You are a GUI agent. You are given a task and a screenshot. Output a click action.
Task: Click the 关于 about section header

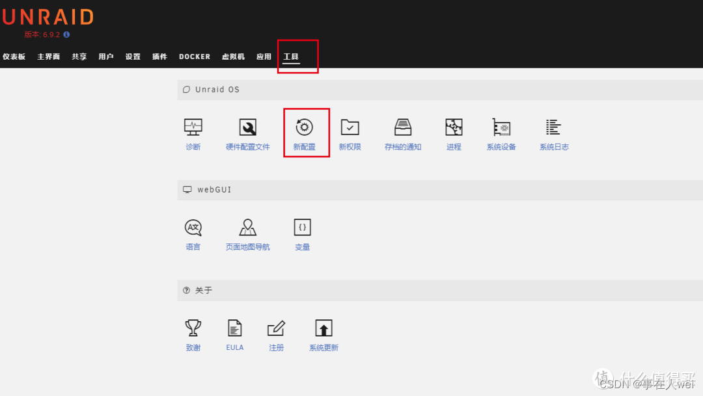point(440,290)
